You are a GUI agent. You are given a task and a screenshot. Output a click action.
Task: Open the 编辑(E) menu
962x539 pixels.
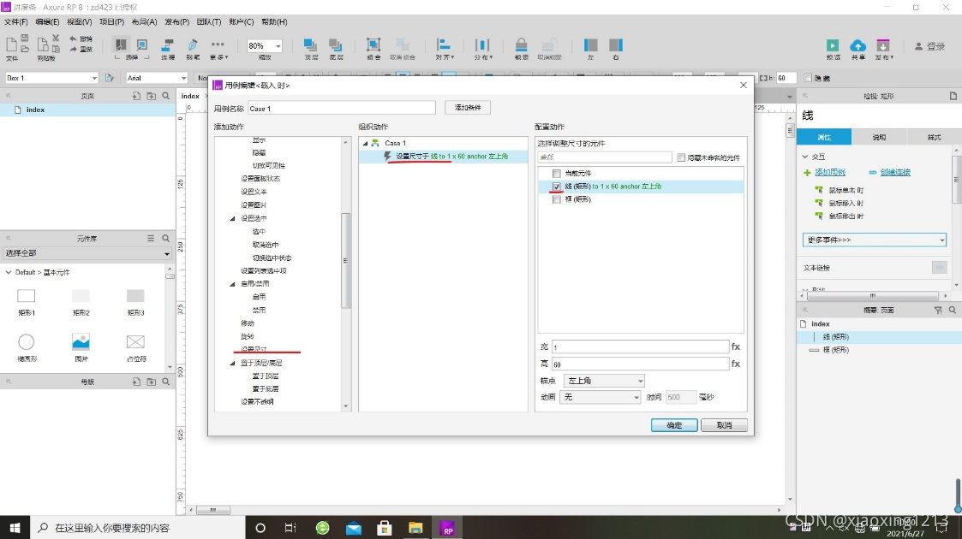pyautogui.click(x=47, y=21)
